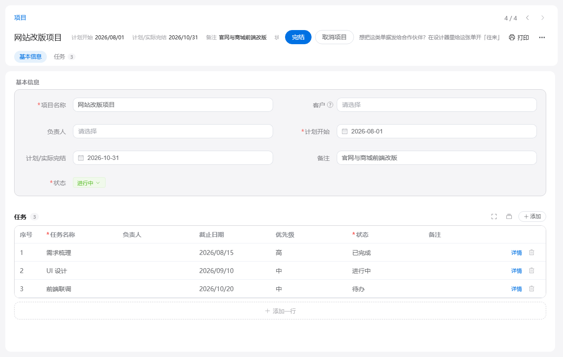Open the calendar icon in 计划开始
The height and width of the screenshot is (357, 563).
click(x=345, y=131)
